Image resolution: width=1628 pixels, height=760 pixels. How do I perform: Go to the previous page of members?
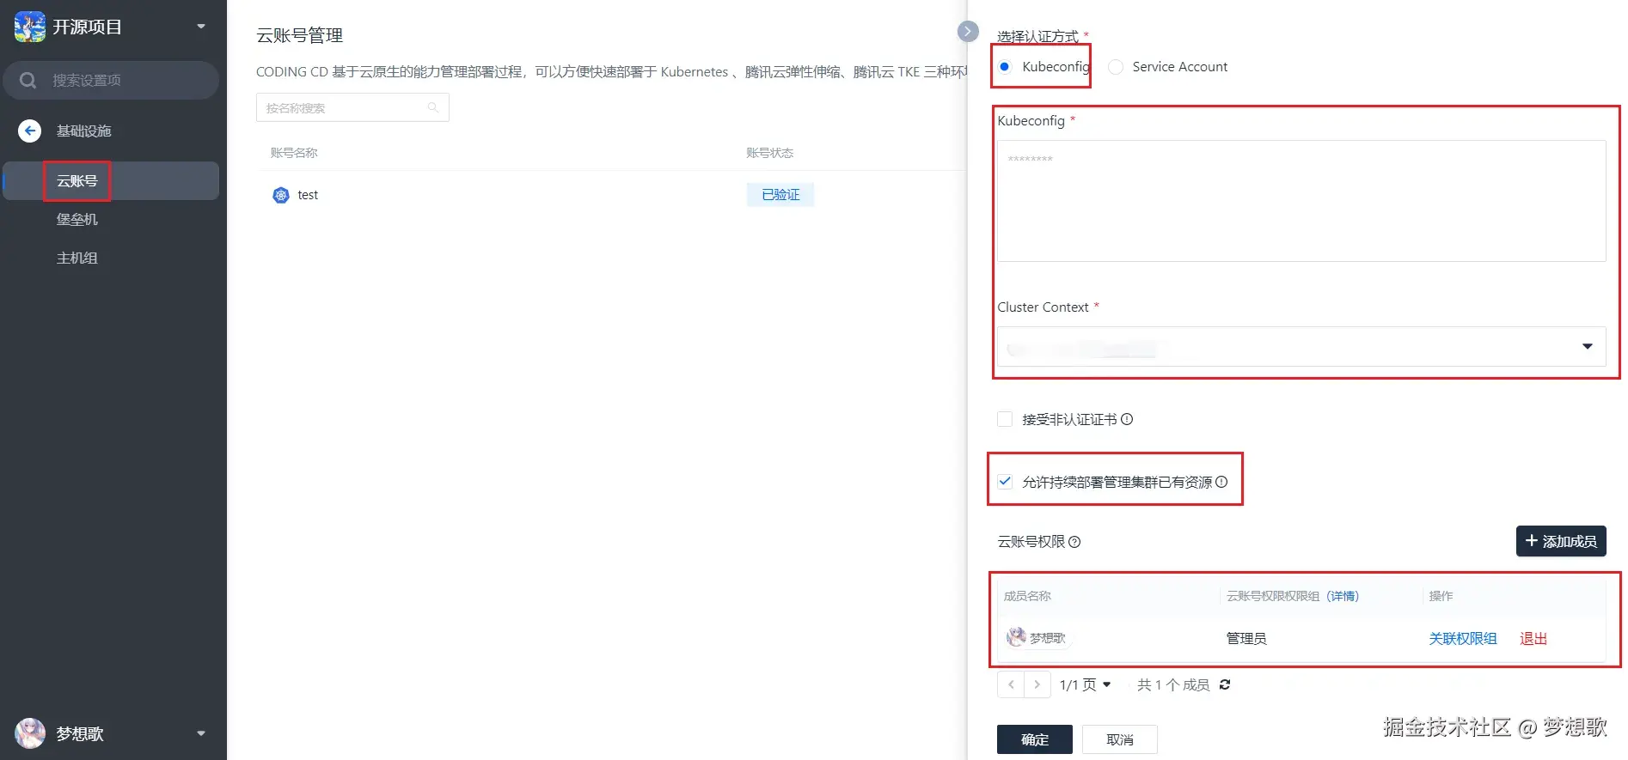click(x=1011, y=684)
